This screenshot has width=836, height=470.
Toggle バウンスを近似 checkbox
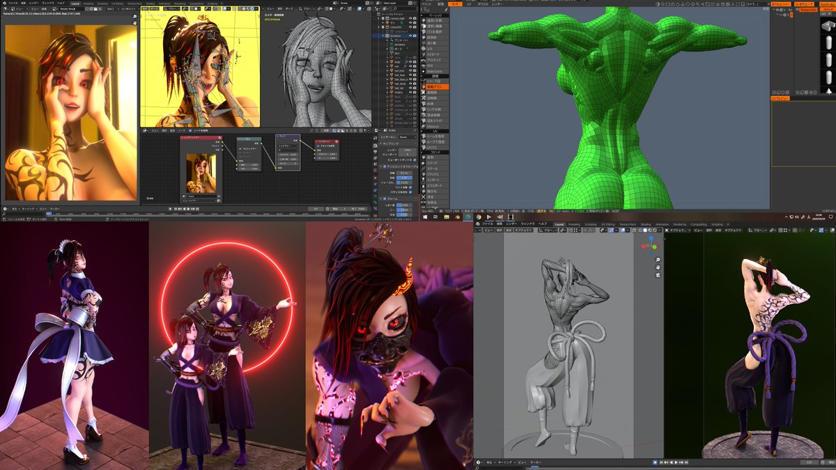point(410,191)
